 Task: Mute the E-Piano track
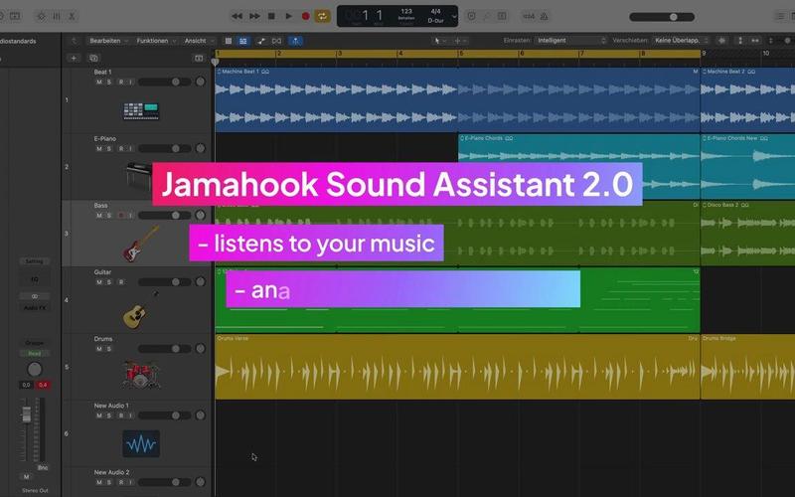tap(99, 148)
